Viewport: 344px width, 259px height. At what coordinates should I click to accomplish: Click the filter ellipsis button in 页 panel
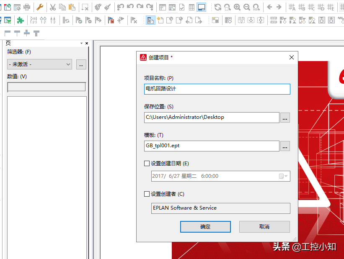pyautogui.click(x=81, y=64)
